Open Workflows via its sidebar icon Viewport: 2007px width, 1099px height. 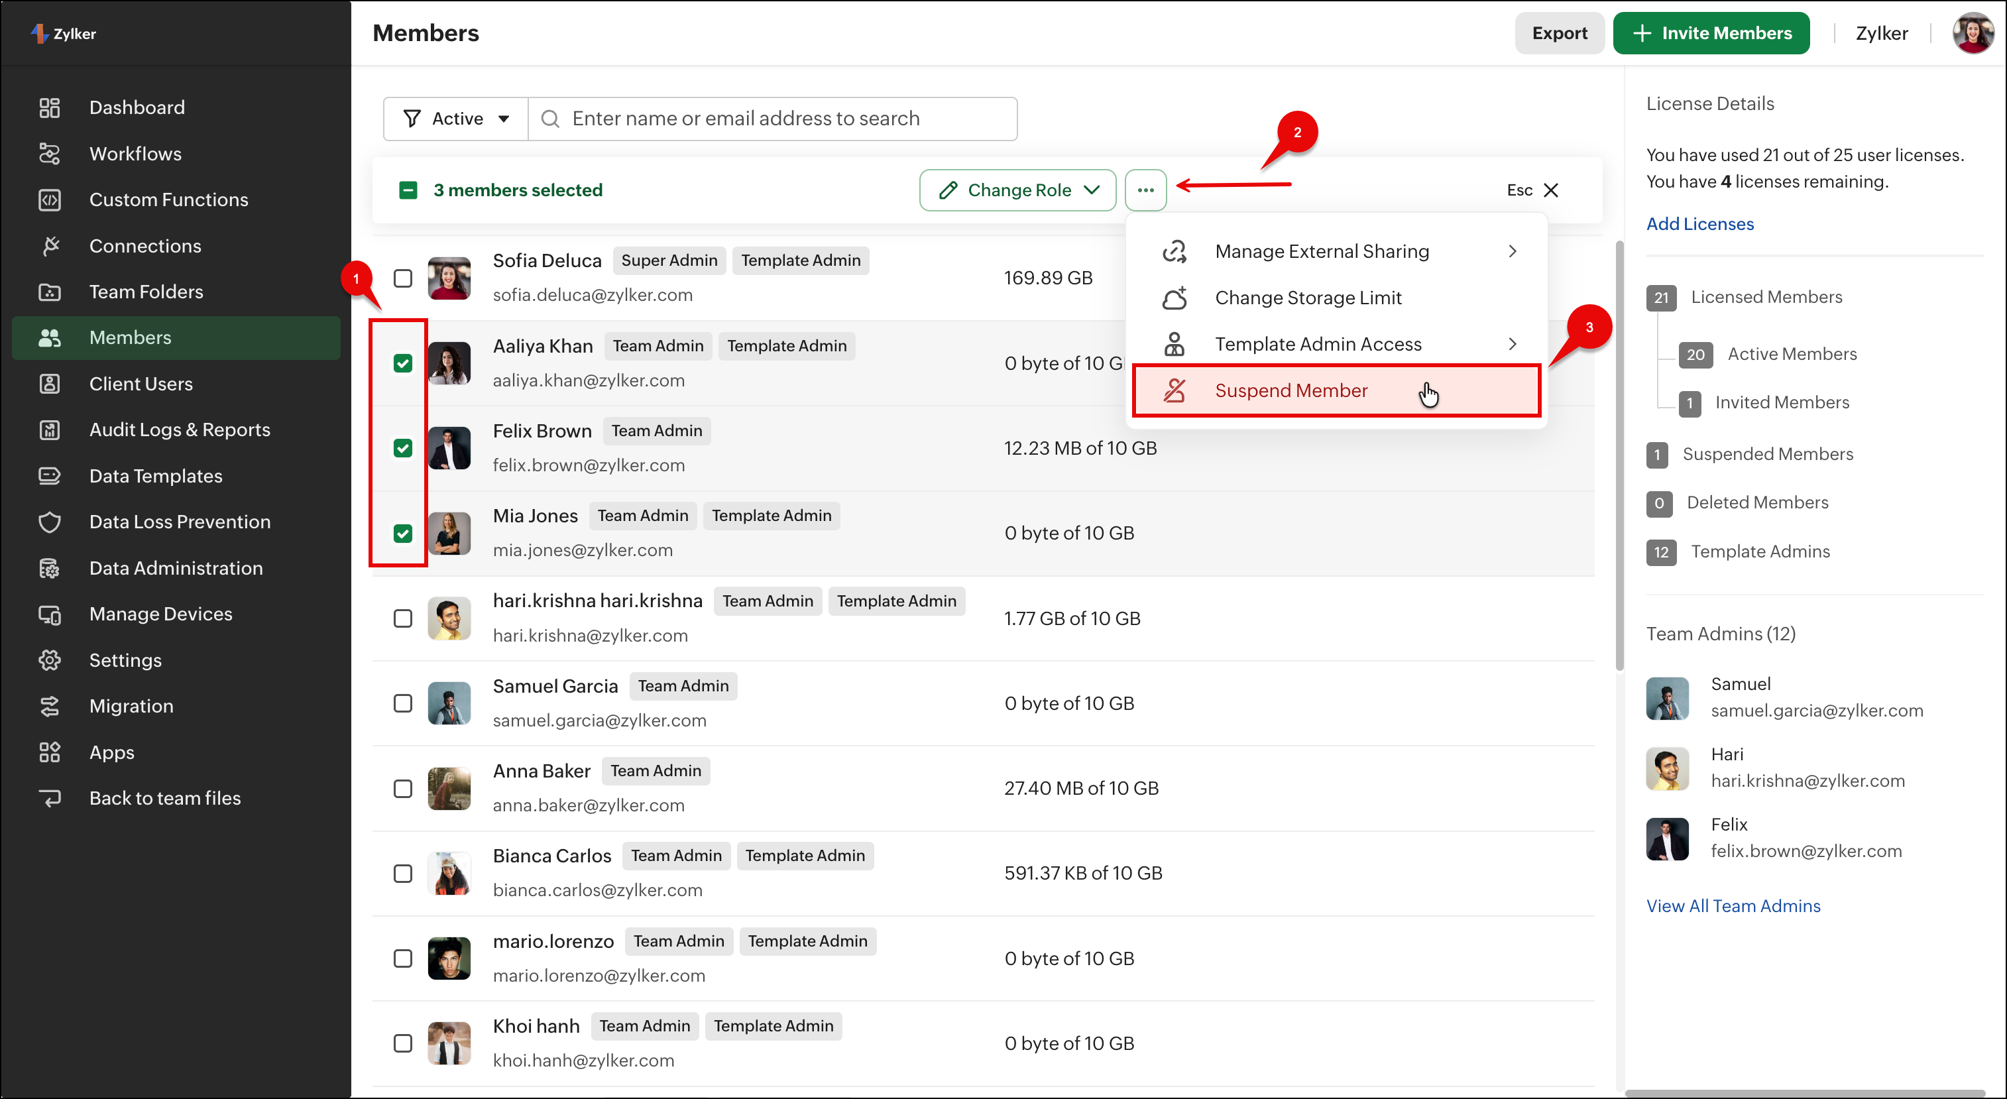point(50,153)
